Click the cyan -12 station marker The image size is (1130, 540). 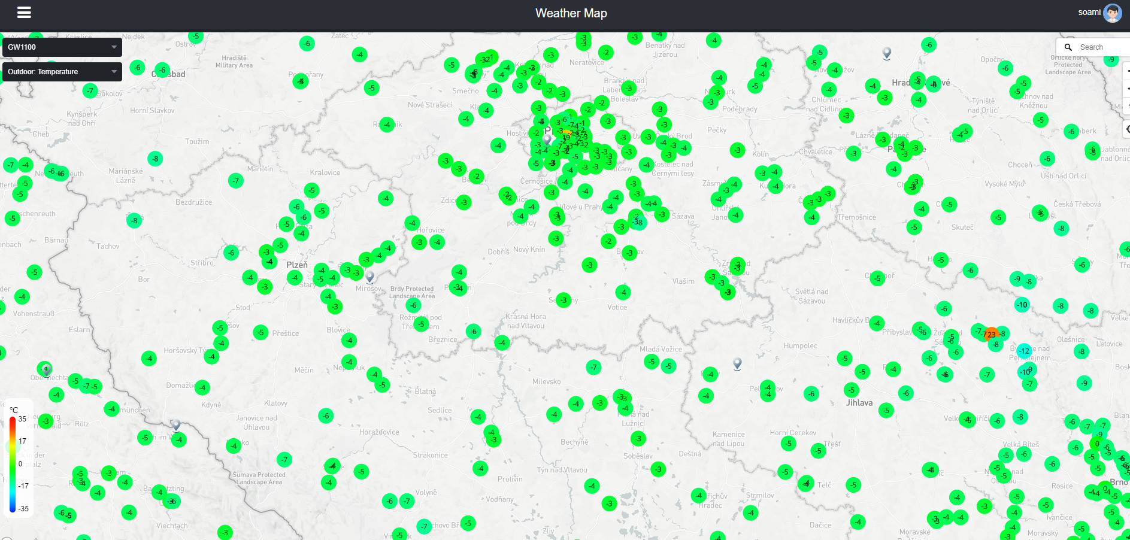pos(1024,351)
